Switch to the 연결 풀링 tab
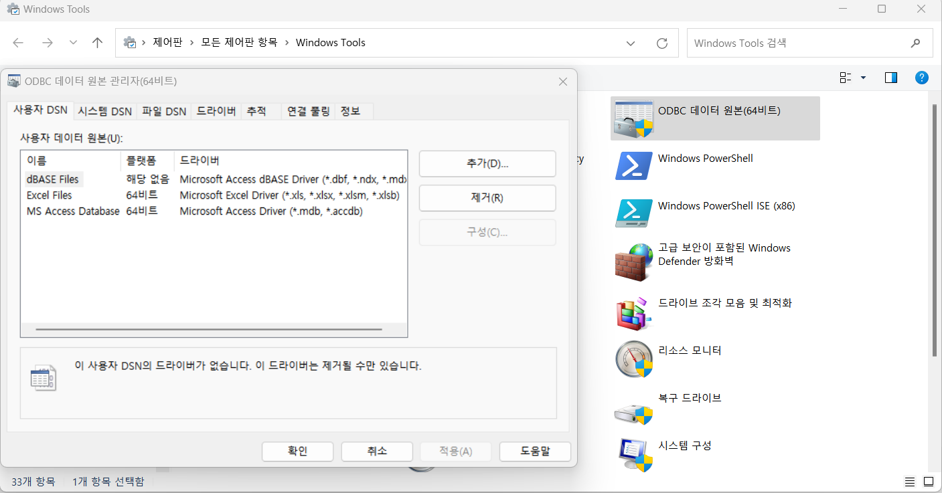The height and width of the screenshot is (493, 942). tap(308, 112)
